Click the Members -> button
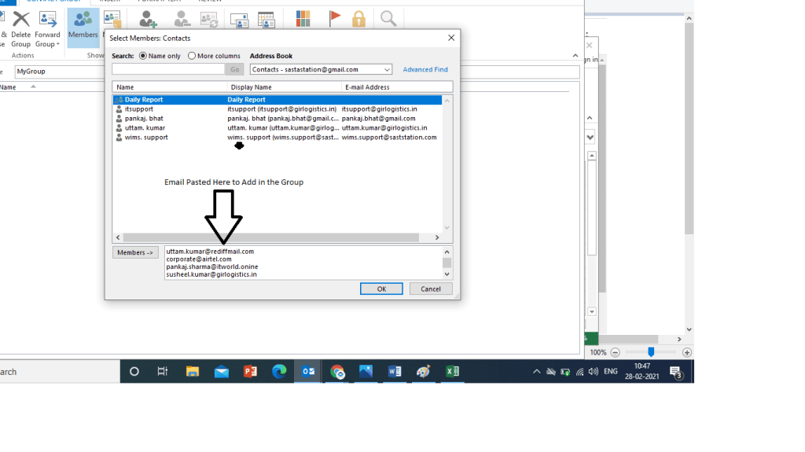This screenshot has width=805, height=452. click(135, 252)
